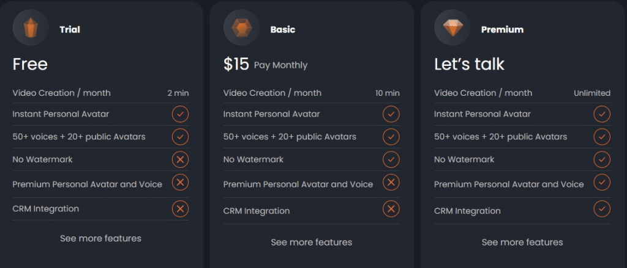627x268 pixels.
Task: Expand See more features under Basic
Action: pyautogui.click(x=312, y=242)
